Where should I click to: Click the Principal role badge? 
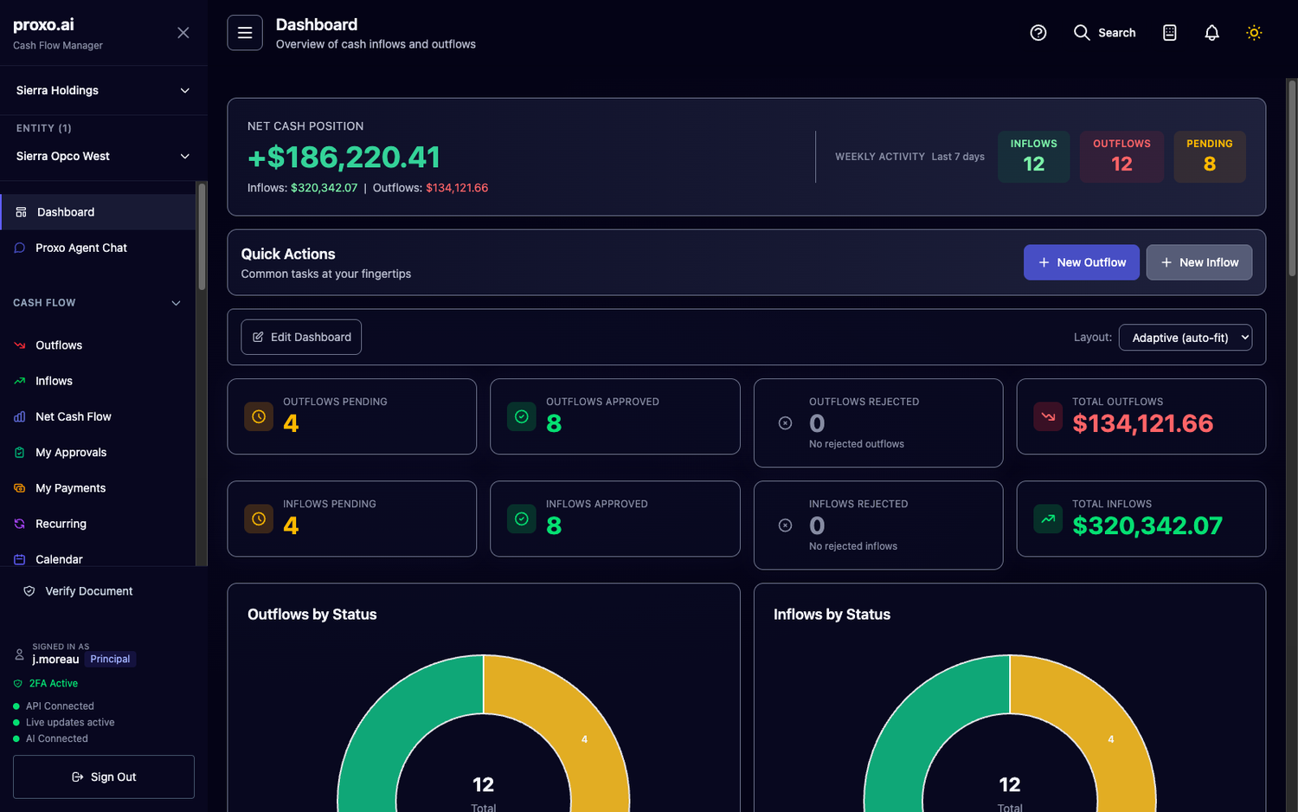click(110, 659)
